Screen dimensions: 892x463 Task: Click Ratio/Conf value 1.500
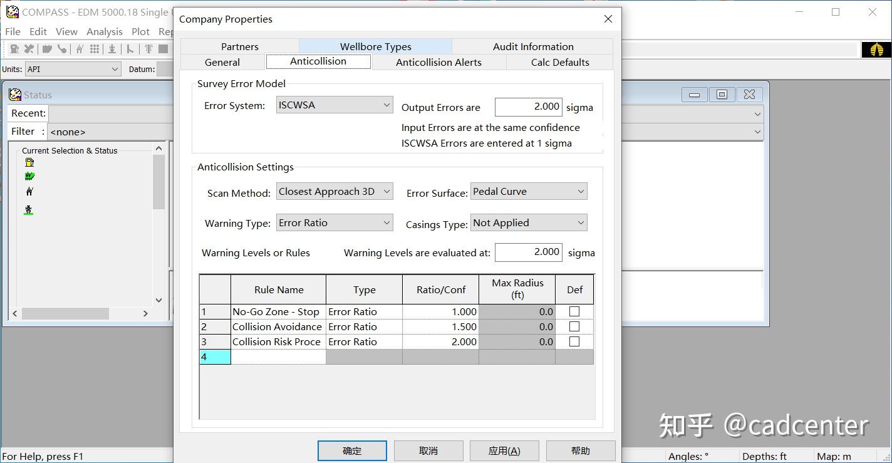[440, 326]
